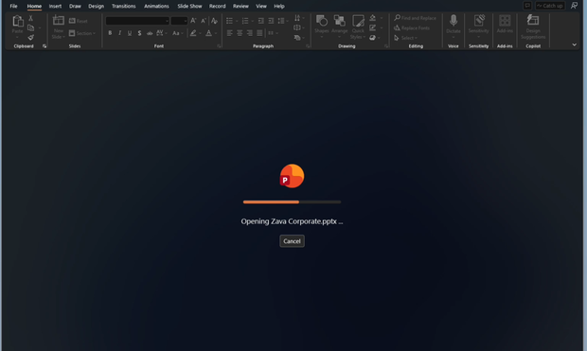587x351 pixels.
Task: Open text direction options
Action: [x=299, y=18]
